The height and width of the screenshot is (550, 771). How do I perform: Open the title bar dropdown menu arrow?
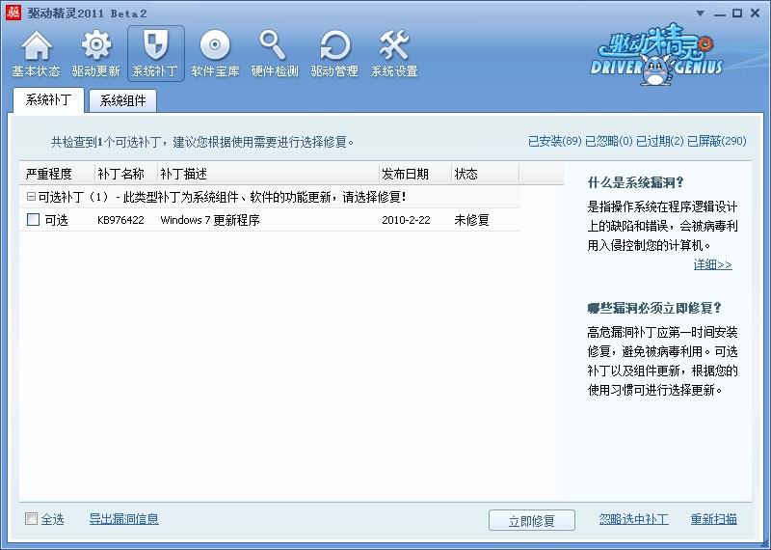coord(701,14)
